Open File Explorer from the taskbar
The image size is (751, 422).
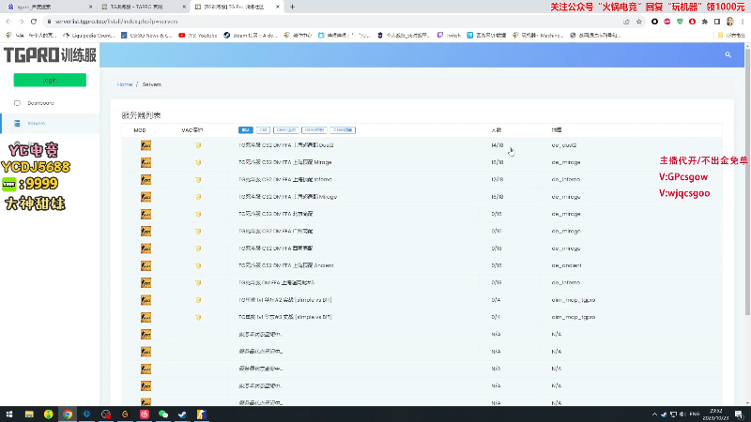[29, 414]
